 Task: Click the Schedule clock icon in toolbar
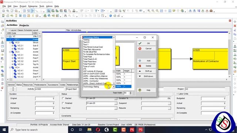pos(120,11)
